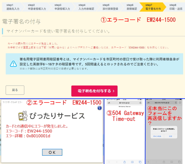Click the 電子署名の付与 page heading
This screenshot has height=164, width=185.
(x=22, y=22)
